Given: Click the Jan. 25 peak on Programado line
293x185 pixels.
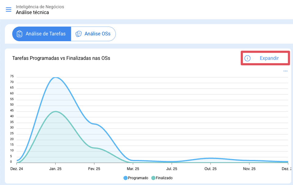Looking at the screenshot, I should (x=56, y=77).
